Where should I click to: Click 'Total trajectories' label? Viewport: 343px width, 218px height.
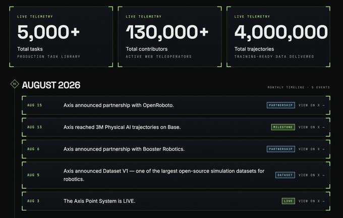254,49
